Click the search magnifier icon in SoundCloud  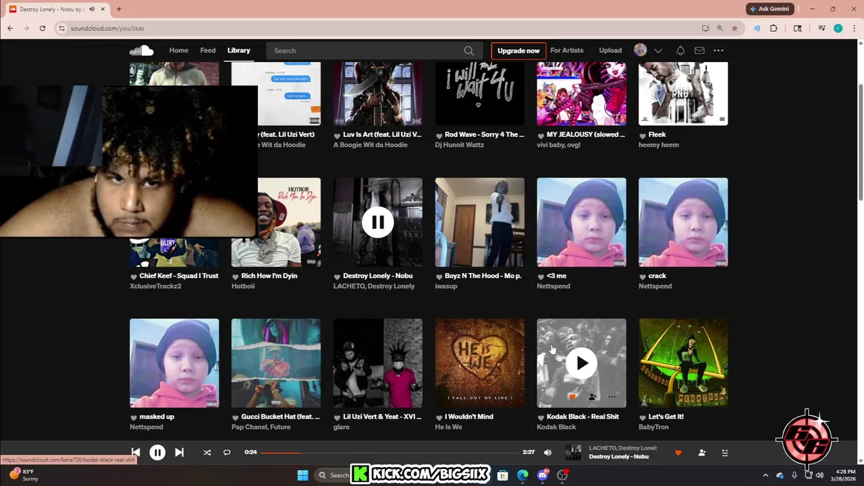click(x=468, y=51)
